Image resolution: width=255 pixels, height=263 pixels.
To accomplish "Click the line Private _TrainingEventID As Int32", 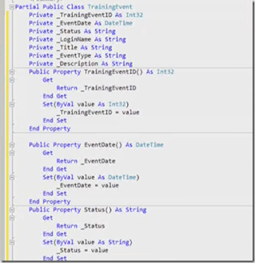I will 86,15.
